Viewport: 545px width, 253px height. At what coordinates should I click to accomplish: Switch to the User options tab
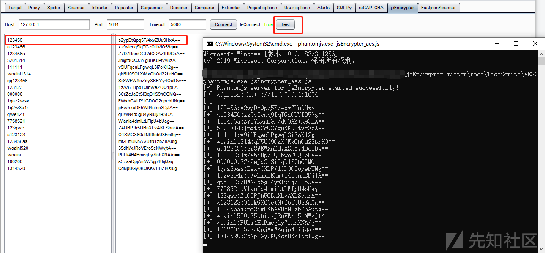297,8
